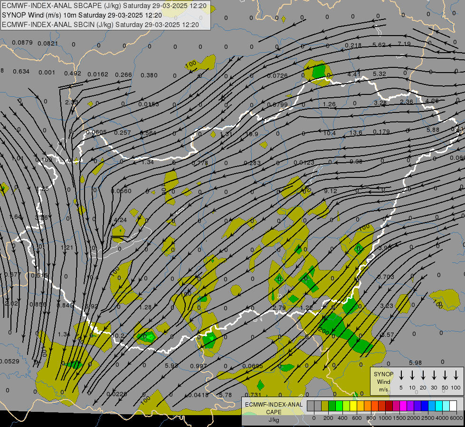Image resolution: width=465 pixels, height=427 pixels.
Task: Pick the dark red swatch in CAPE legend
Action: 389,406
